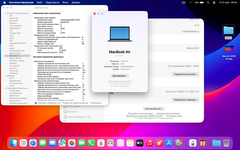Select Apple Pay in hardware tree

coord(14,18)
